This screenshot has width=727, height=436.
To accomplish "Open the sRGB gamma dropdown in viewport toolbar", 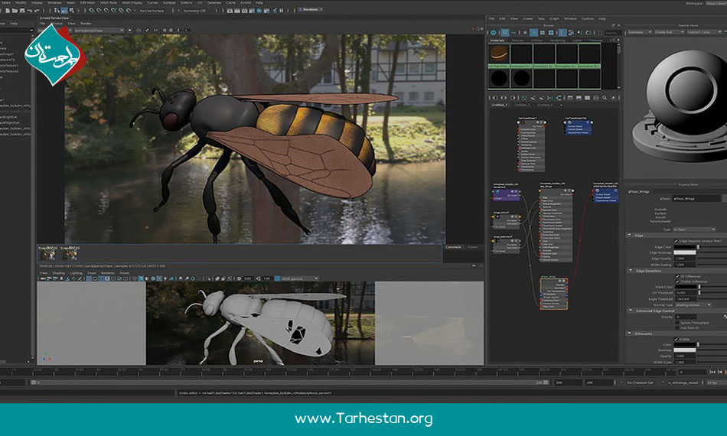I will [x=299, y=278].
